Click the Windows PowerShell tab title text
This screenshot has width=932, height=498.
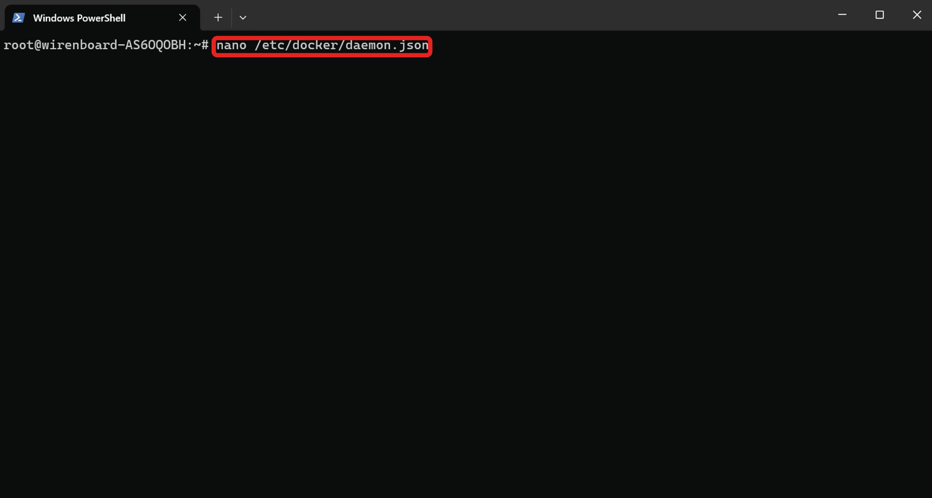coord(79,18)
